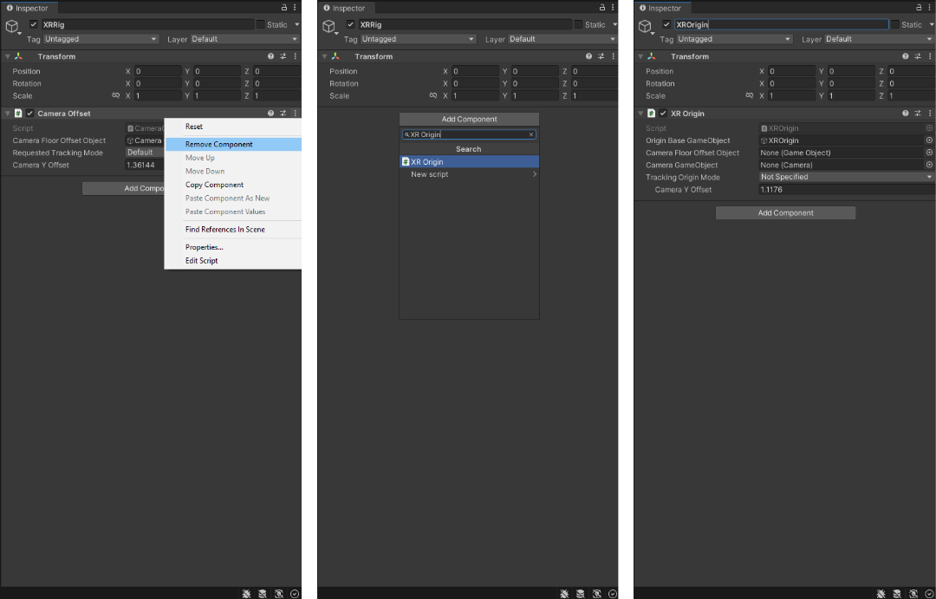Click circular checkmark icon below XROrigin Inspector
Viewport: 936px width, 599px height.
point(929,594)
